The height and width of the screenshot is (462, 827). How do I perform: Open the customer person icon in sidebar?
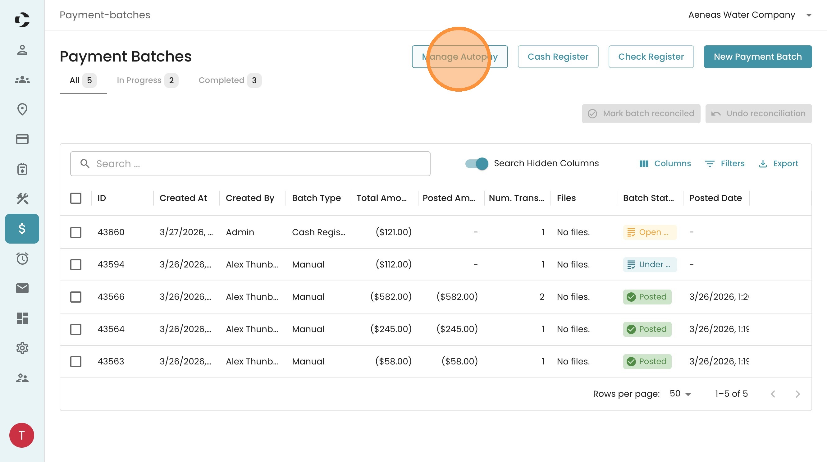point(22,50)
